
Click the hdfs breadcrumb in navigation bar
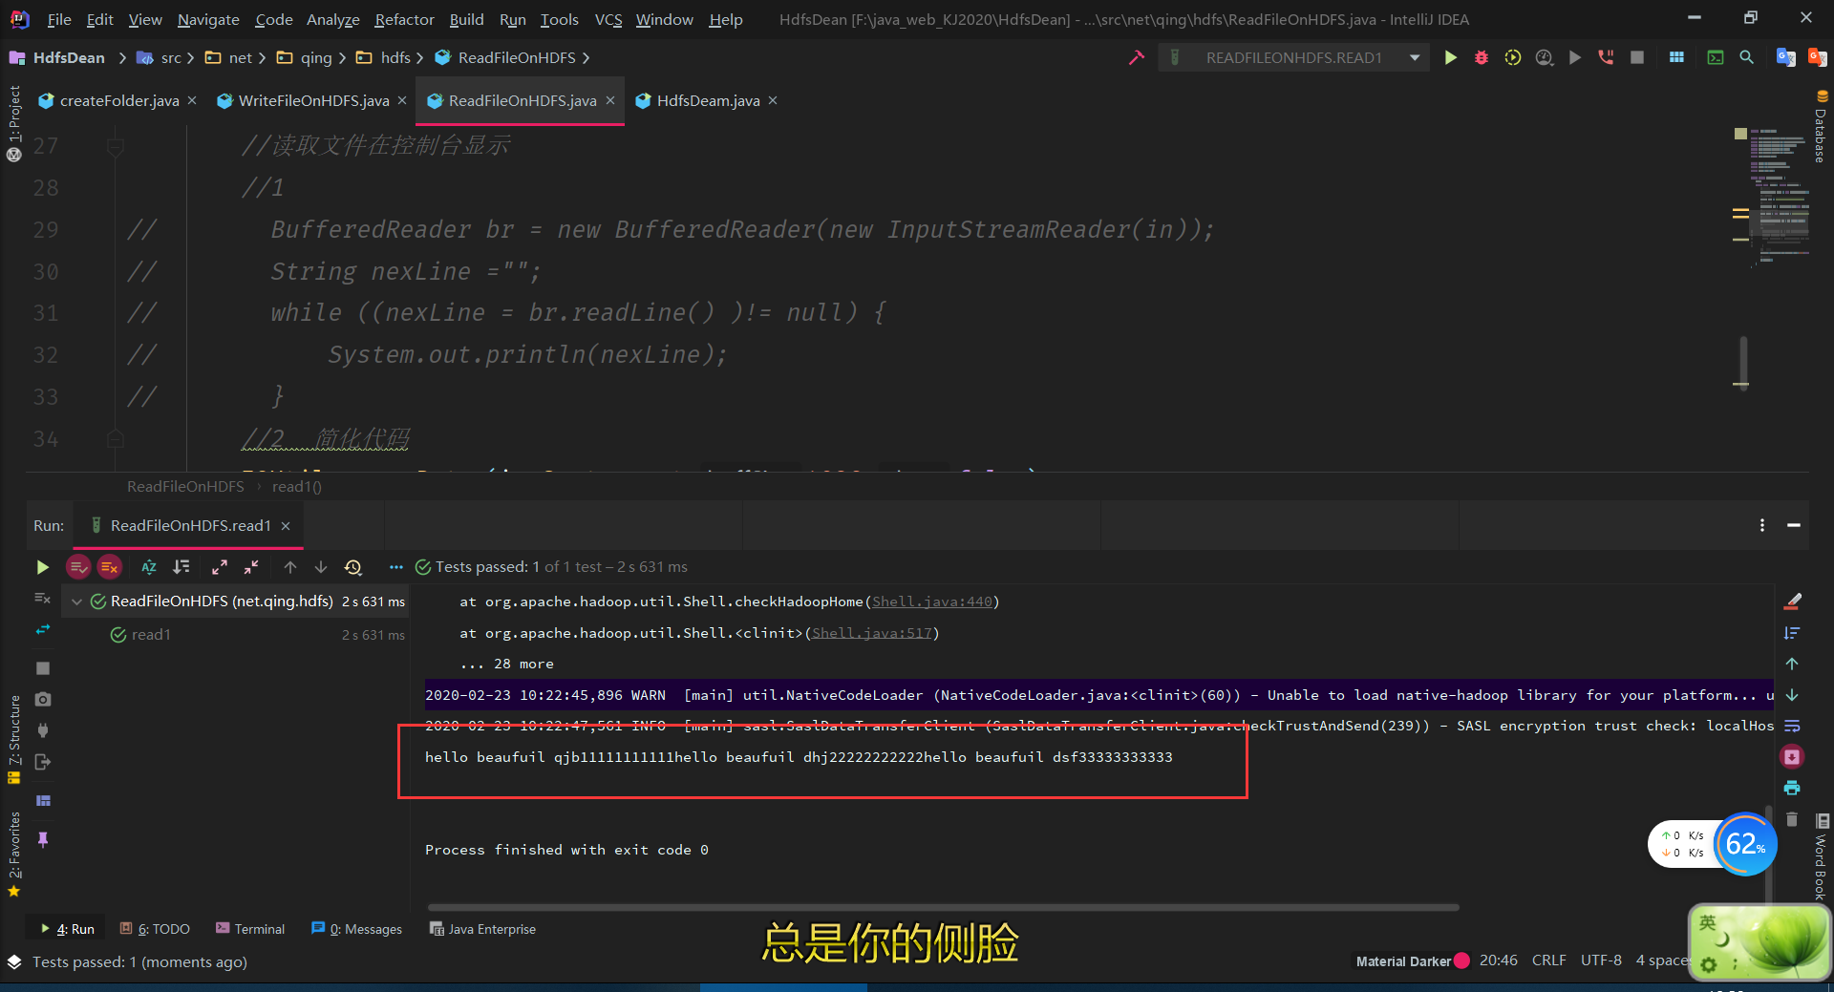[395, 57]
